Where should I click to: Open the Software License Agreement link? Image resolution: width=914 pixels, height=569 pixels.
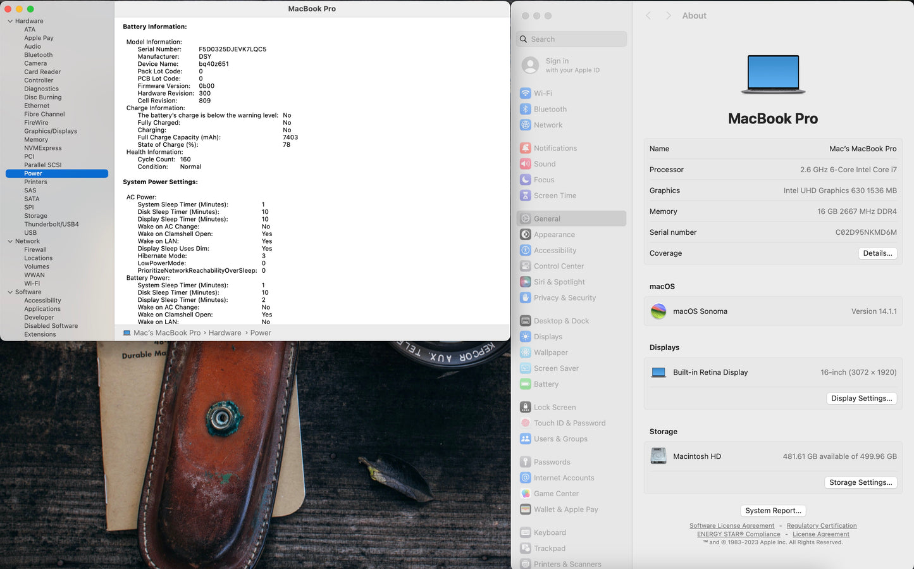pos(731,526)
